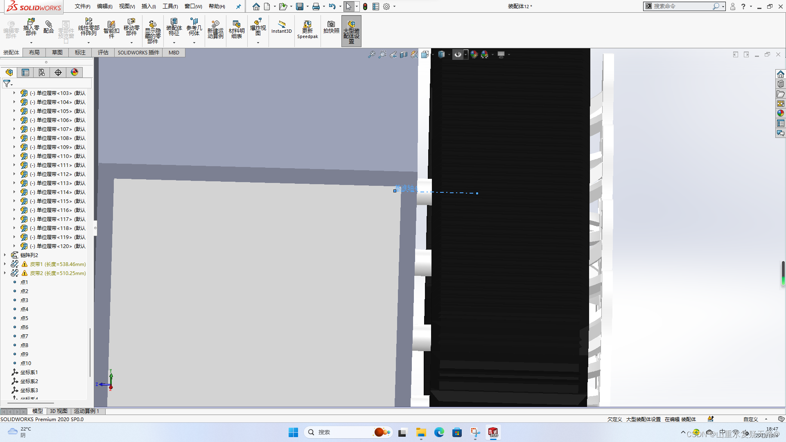Click the feature tree vertical scrollbar

(90, 352)
